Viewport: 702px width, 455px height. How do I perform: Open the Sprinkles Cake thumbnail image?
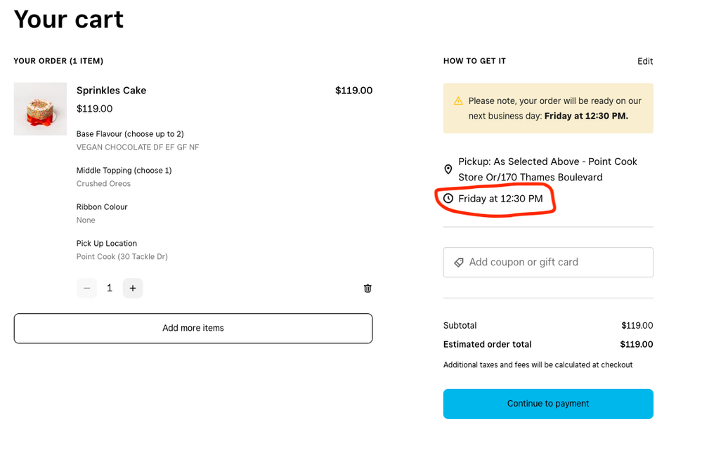point(40,109)
